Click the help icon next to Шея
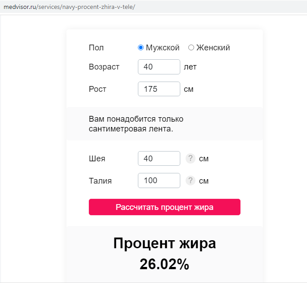 (x=191, y=158)
